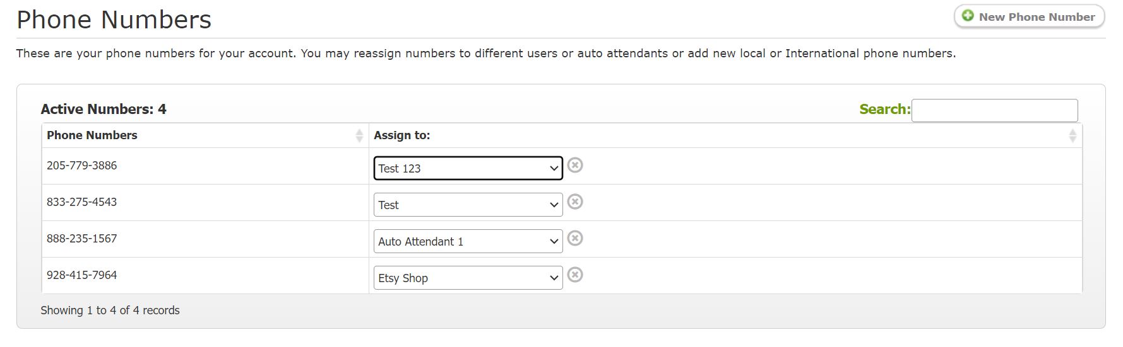Select phone number 205-779-3886 cell
The height and width of the screenshot is (347, 1123).
point(205,166)
